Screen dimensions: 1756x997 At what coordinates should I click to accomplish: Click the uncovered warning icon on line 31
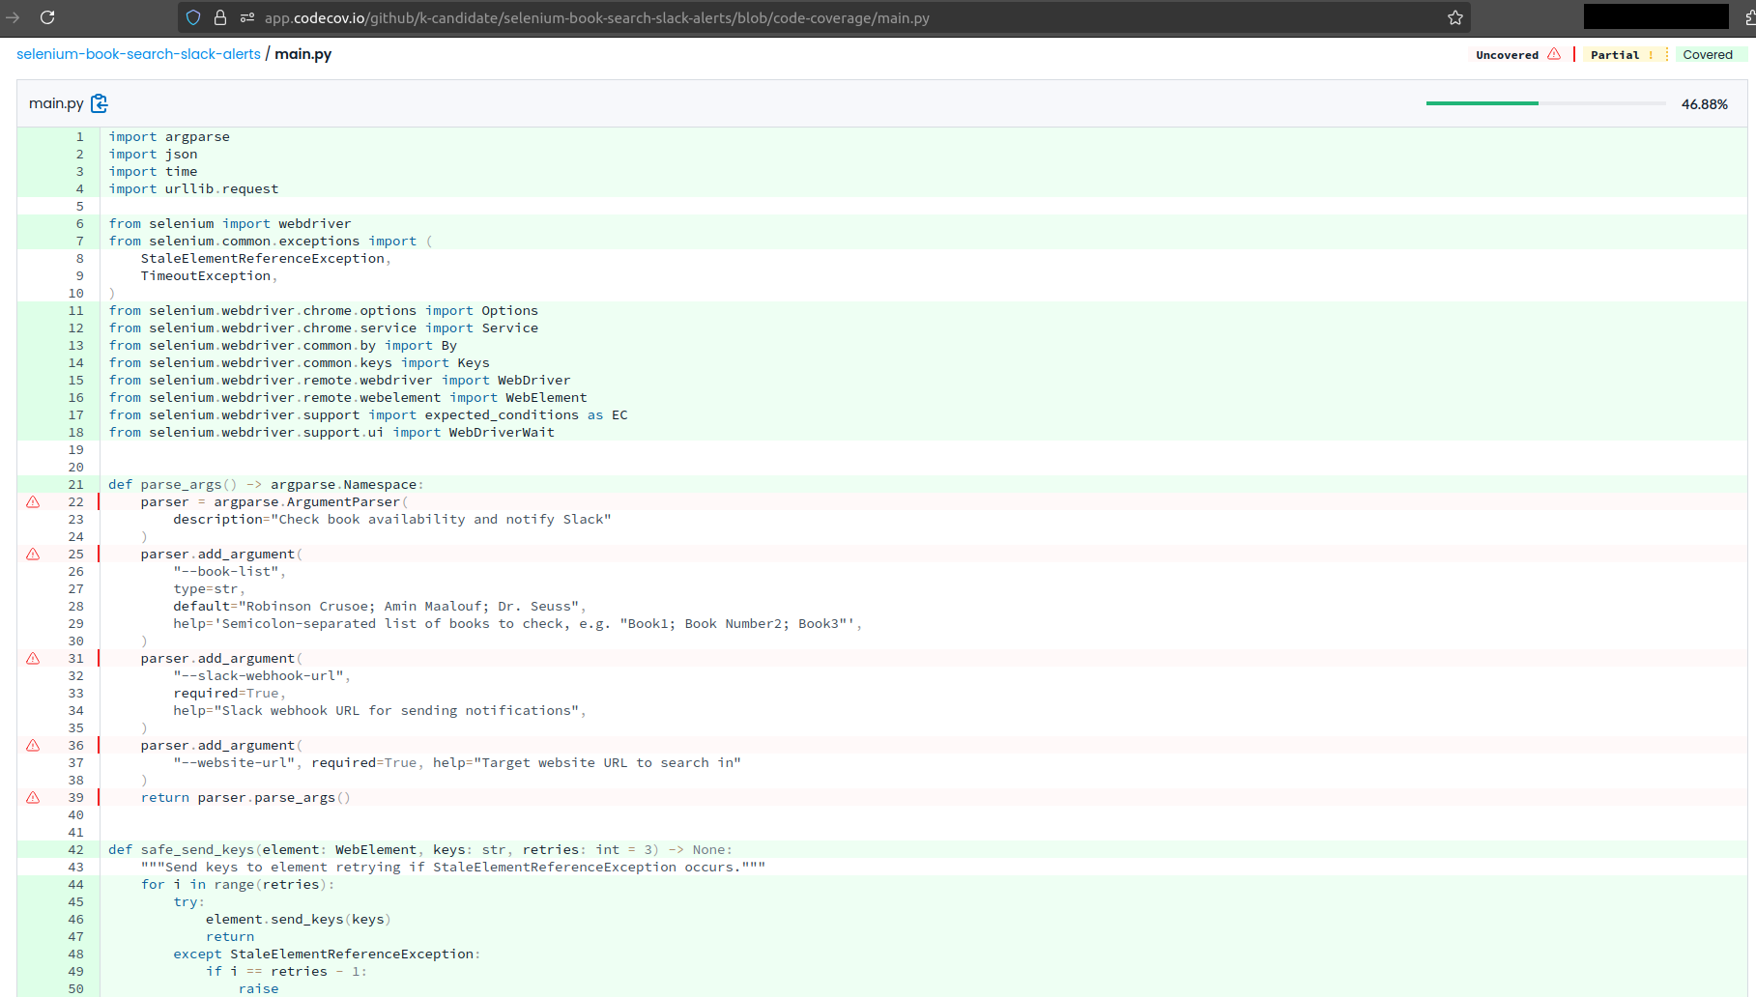click(33, 659)
